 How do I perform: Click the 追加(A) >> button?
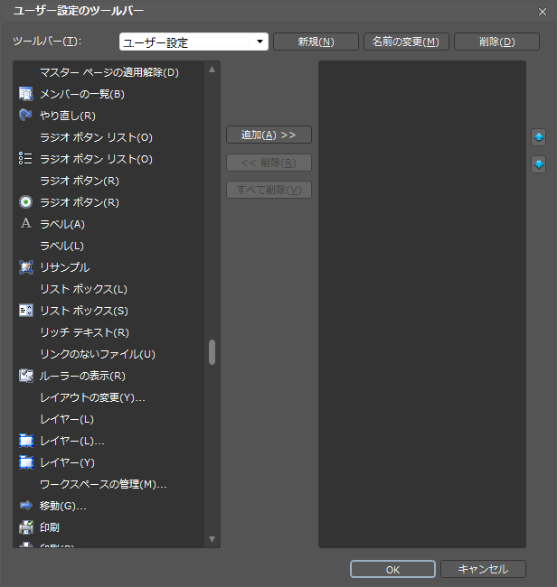coord(269,135)
